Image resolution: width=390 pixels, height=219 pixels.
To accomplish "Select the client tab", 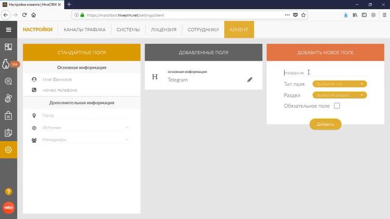I will click(239, 30).
